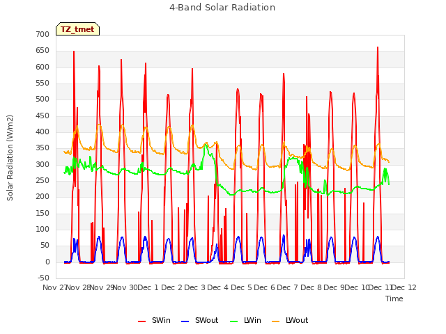The image size is (446, 334).
Task: Click the Dec 4 x-axis tick label
Action: [x=218, y=287]
